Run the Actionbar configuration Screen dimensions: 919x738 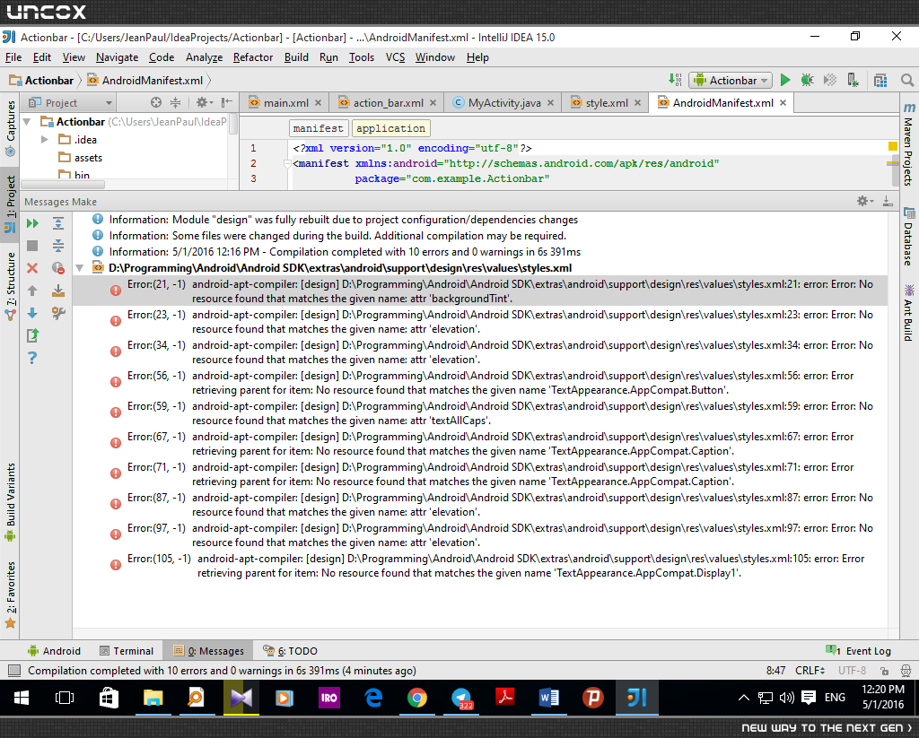point(785,80)
